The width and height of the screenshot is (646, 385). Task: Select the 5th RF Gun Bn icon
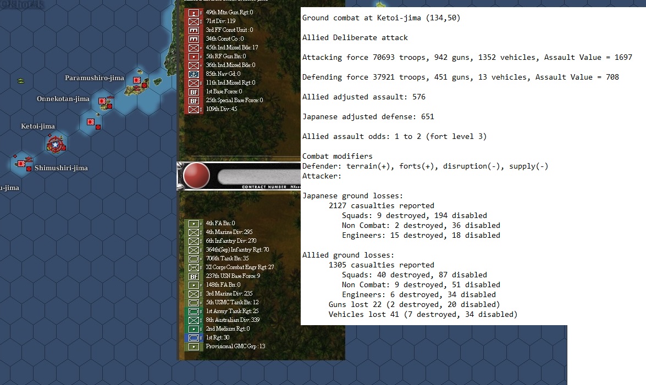click(194, 57)
